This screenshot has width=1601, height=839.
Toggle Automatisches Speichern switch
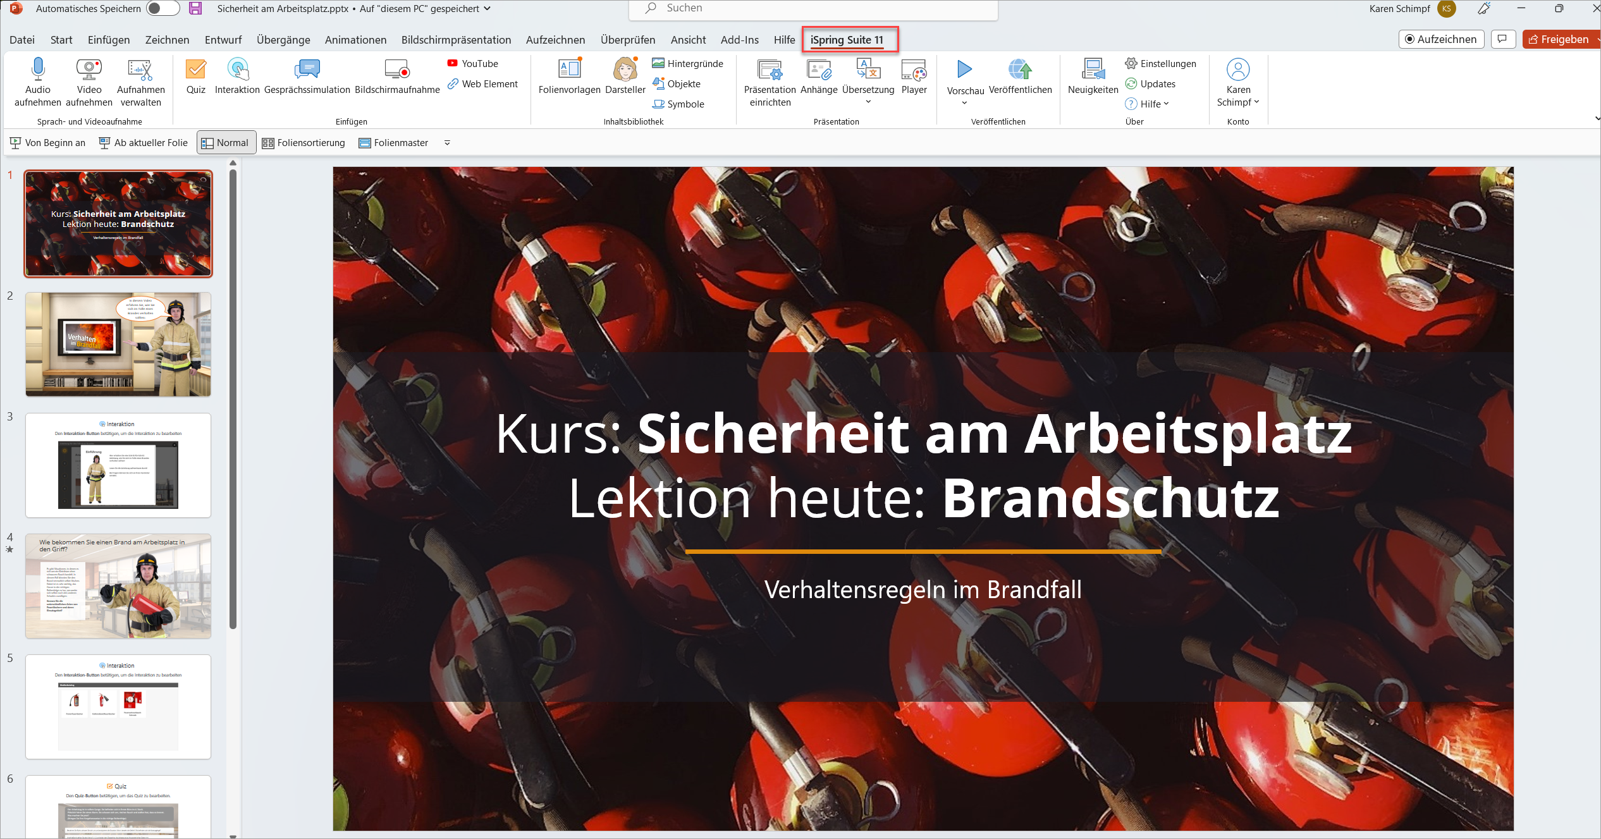point(163,8)
